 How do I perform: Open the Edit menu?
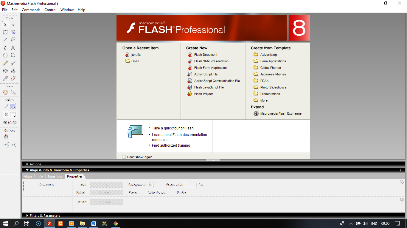tap(15, 10)
